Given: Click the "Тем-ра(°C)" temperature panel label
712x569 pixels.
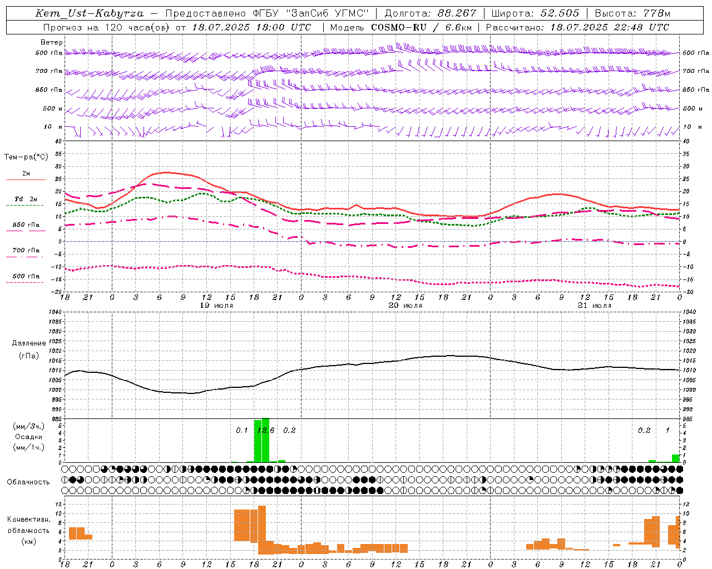Looking at the screenshot, I should 26,157.
